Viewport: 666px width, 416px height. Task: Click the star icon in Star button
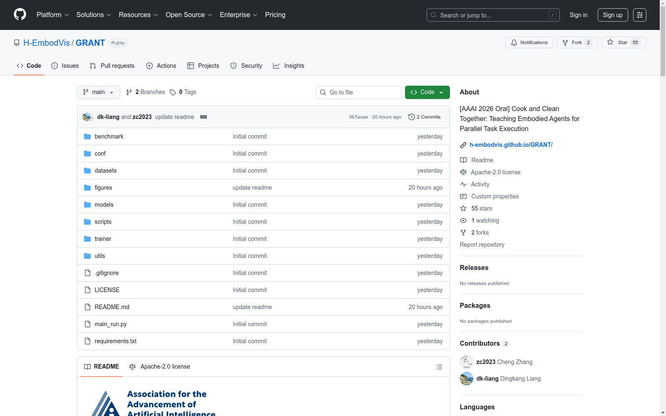pos(610,42)
